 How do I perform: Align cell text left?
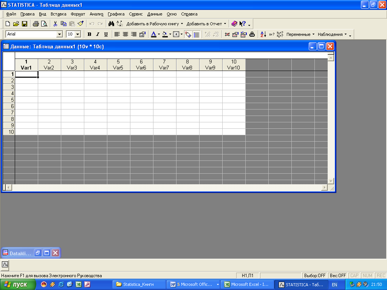117,34
